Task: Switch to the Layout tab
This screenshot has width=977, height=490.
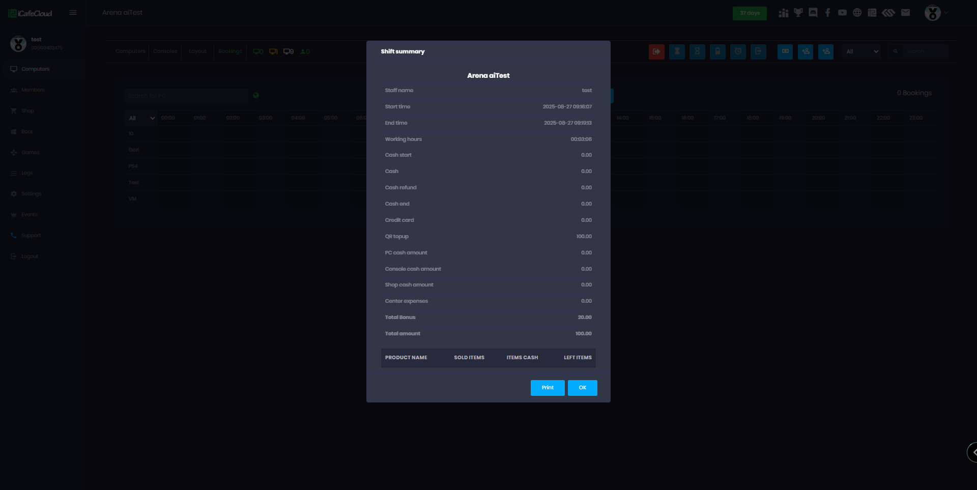Action: coord(197,51)
